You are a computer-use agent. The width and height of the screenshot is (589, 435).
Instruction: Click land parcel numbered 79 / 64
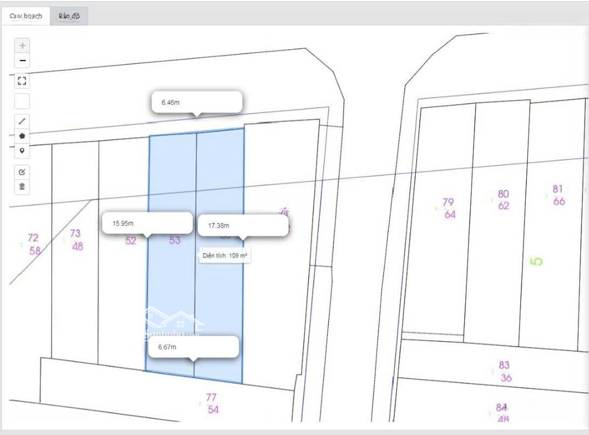448,208
